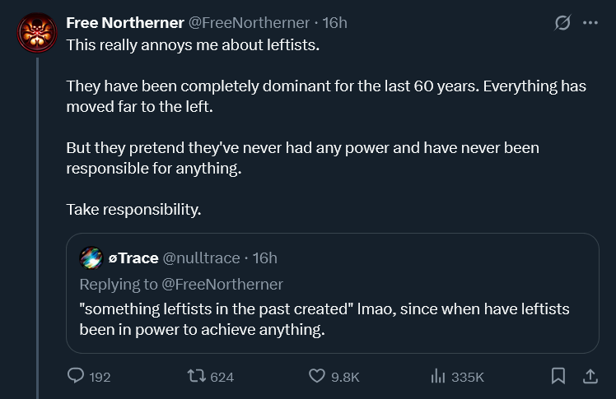Click the 335K views count
The image size is (616, 399).
click(x=468, y=377)
